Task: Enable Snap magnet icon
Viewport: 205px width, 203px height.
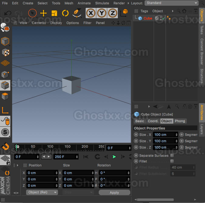Action: [x=5, y=146]
